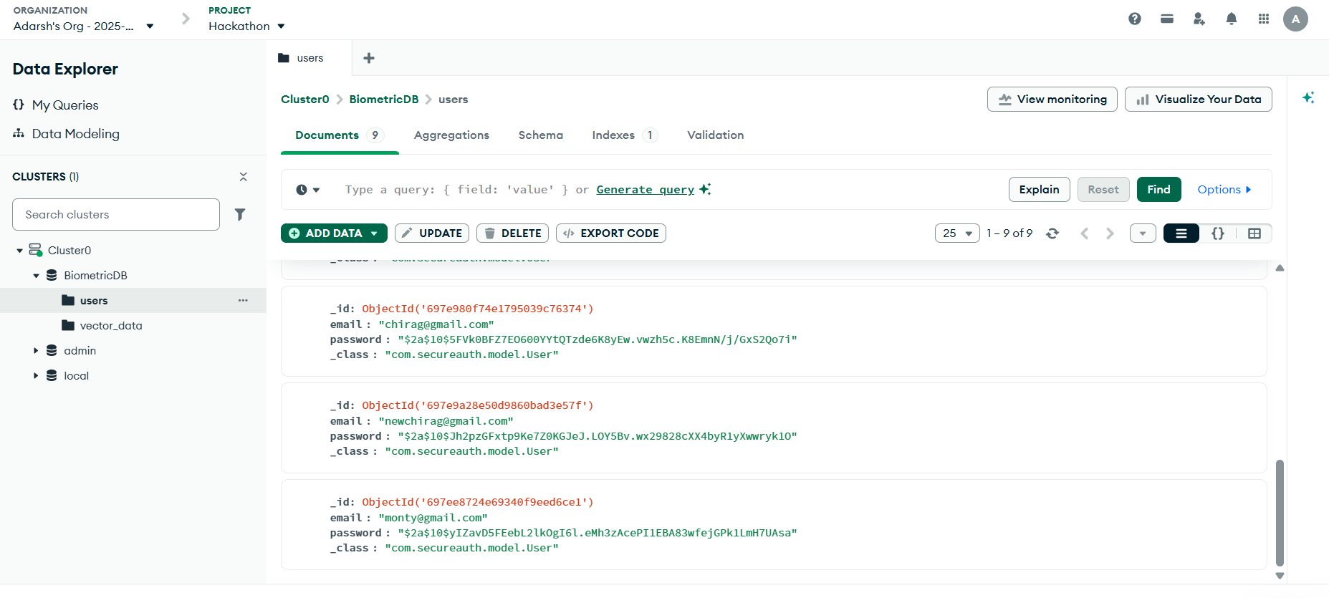Open the help question mark icon
Image resolution: width=1329 pixels, height=598 pixels.
pyautogui.click(x=1134, y=19)
